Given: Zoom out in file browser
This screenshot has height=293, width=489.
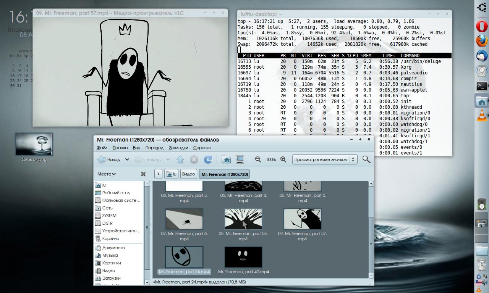Looking at the screenshot, I should (x=258, y=159).
